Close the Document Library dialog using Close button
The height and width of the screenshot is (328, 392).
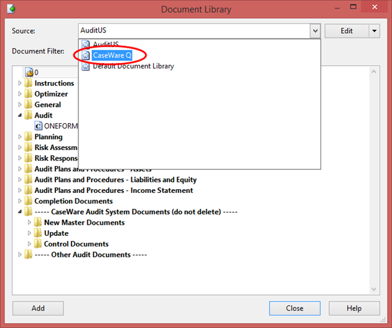click(294, 308)
